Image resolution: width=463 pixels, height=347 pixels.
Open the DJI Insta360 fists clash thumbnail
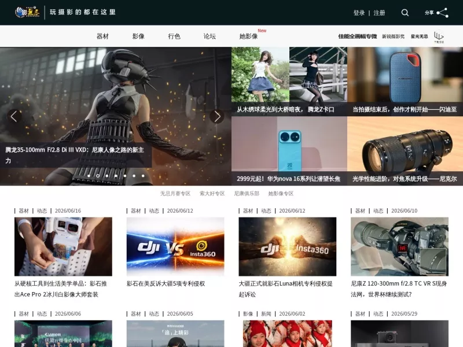click(x=287, y=247)
